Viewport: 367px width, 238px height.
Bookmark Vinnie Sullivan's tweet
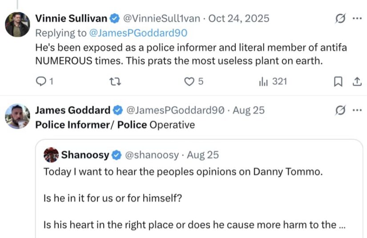(x=338, y=82)
